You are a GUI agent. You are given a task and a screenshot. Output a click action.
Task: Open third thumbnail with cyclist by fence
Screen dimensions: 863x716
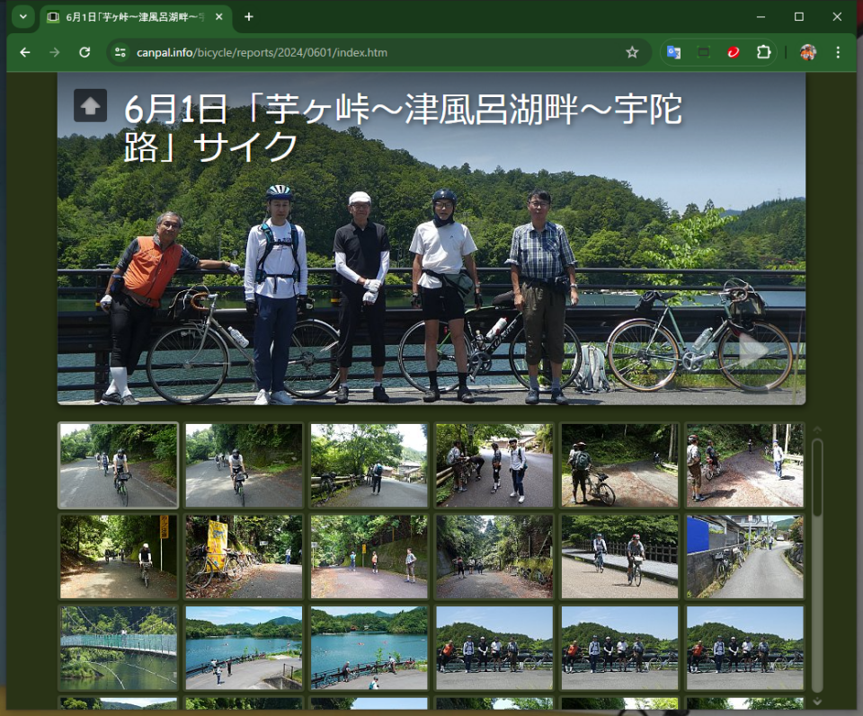coord(369,465)
